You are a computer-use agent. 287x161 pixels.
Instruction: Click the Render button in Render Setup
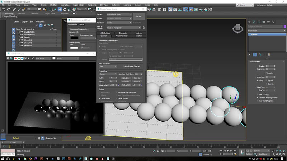[x=138, y=16]
